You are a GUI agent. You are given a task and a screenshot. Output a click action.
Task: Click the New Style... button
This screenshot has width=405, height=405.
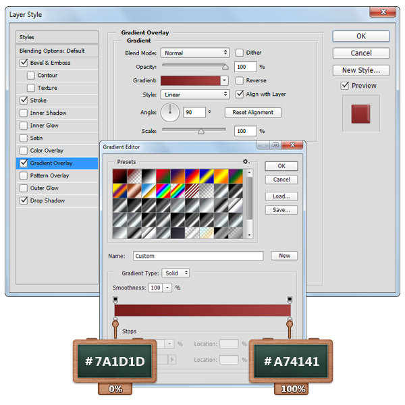tap(360, 70)
